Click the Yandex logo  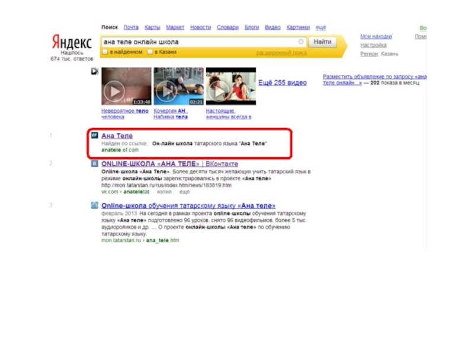[72, 42]
